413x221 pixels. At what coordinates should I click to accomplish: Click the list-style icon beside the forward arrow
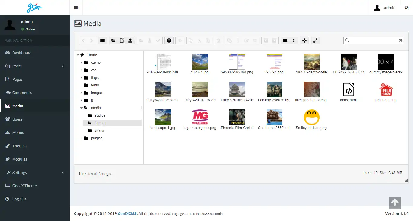click(102, 41)
